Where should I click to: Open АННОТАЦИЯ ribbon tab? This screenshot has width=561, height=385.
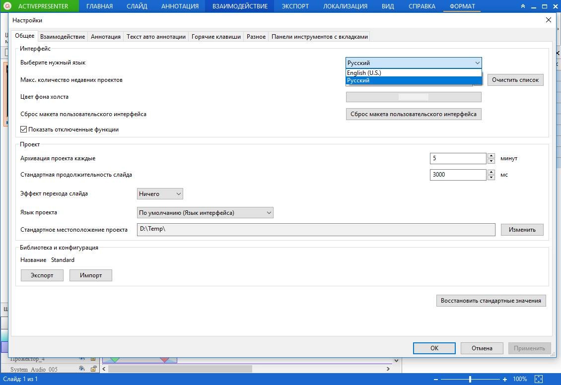pos(180,6)
